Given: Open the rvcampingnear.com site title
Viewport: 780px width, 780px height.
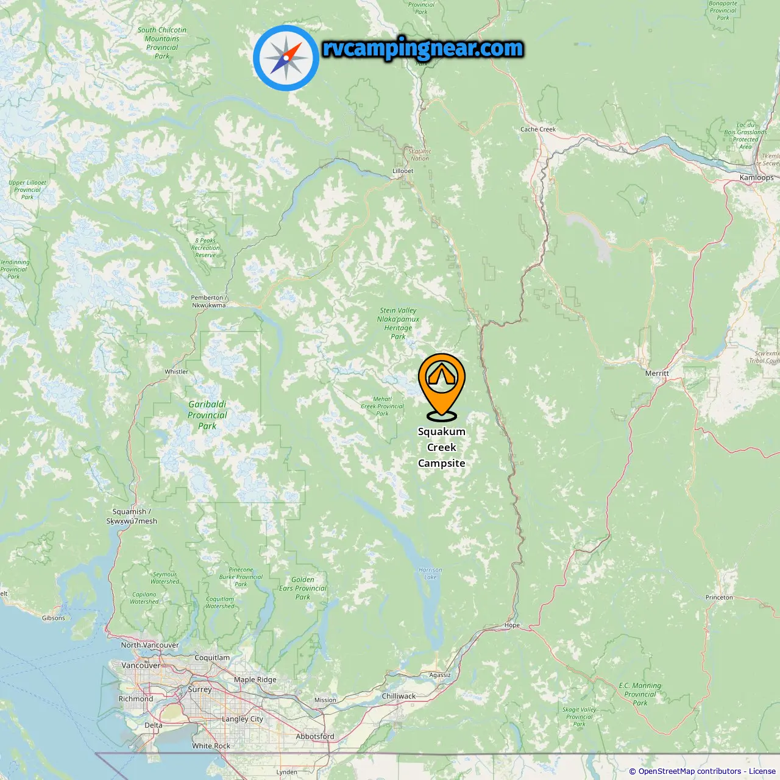Looking at the screenshot, I should 423,49.
